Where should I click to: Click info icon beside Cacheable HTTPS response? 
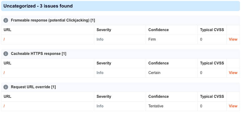tap(6, 54)
